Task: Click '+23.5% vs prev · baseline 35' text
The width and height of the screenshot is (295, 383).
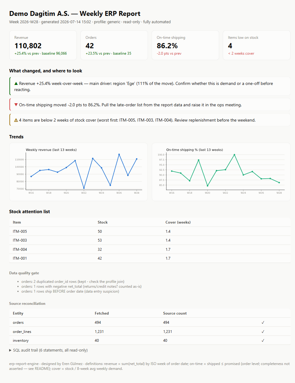Action: [109, 53]
